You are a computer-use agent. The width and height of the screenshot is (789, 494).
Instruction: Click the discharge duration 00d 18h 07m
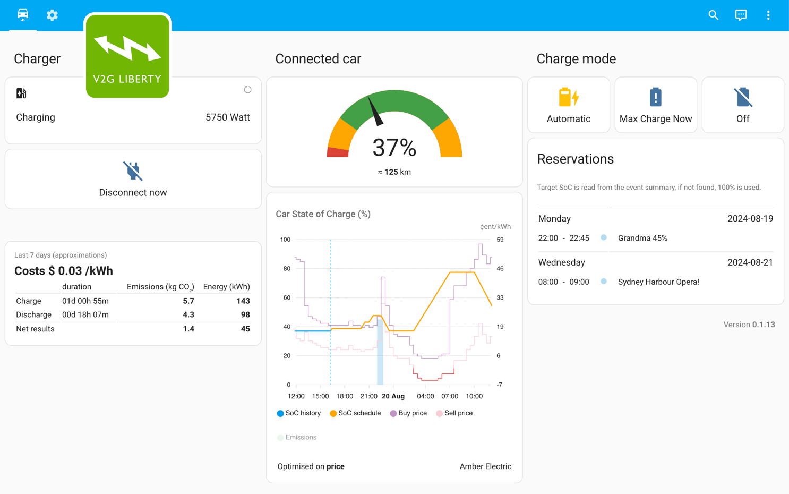(85, 314)
